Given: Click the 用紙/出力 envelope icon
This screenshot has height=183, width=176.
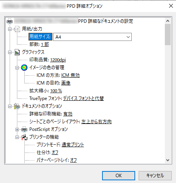Looking at the screenshot, I should click(17, 29).
